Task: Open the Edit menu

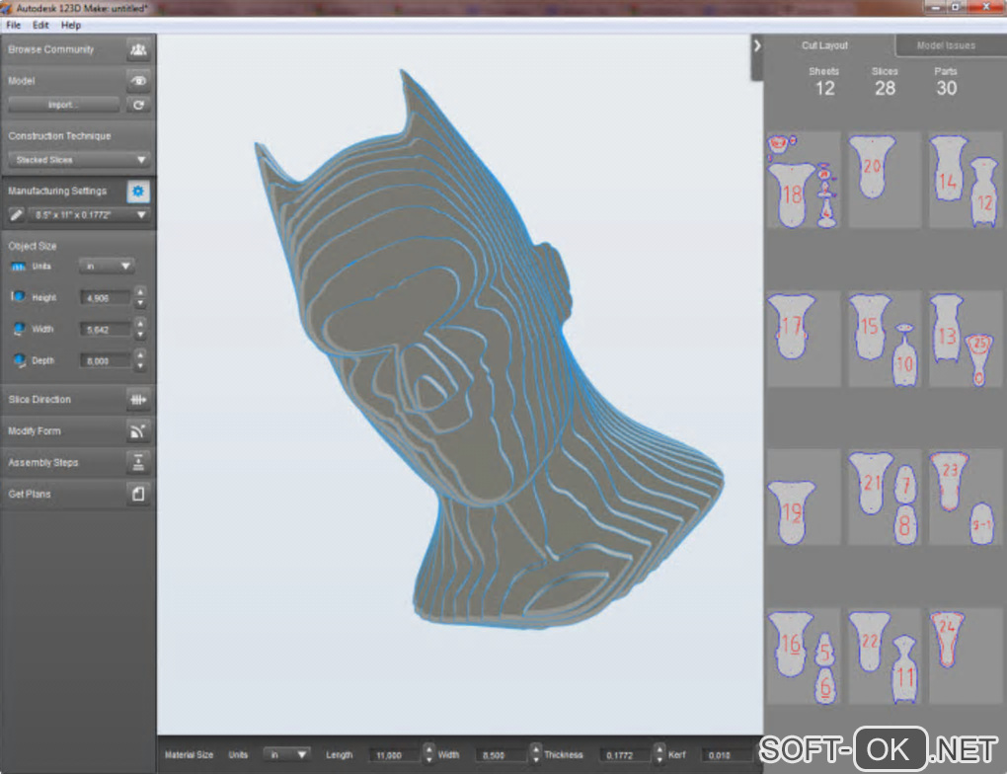Action: [x=40, y=25]
